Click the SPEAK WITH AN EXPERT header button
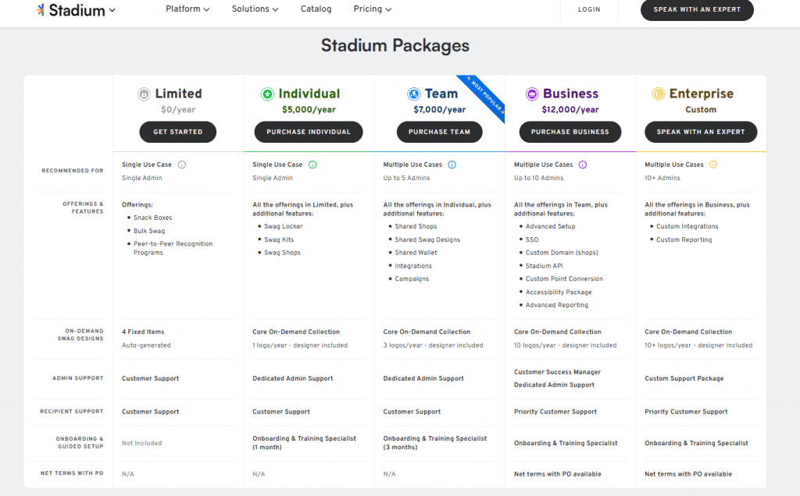The width and height of the screenshot is (800, 496). 696,10
